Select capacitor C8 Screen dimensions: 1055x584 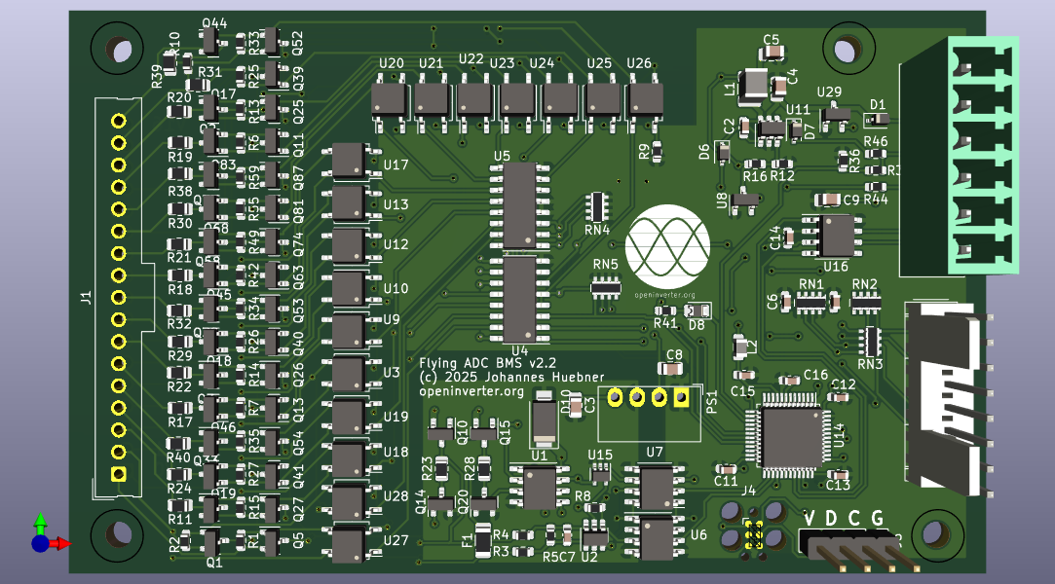[671, 368]
